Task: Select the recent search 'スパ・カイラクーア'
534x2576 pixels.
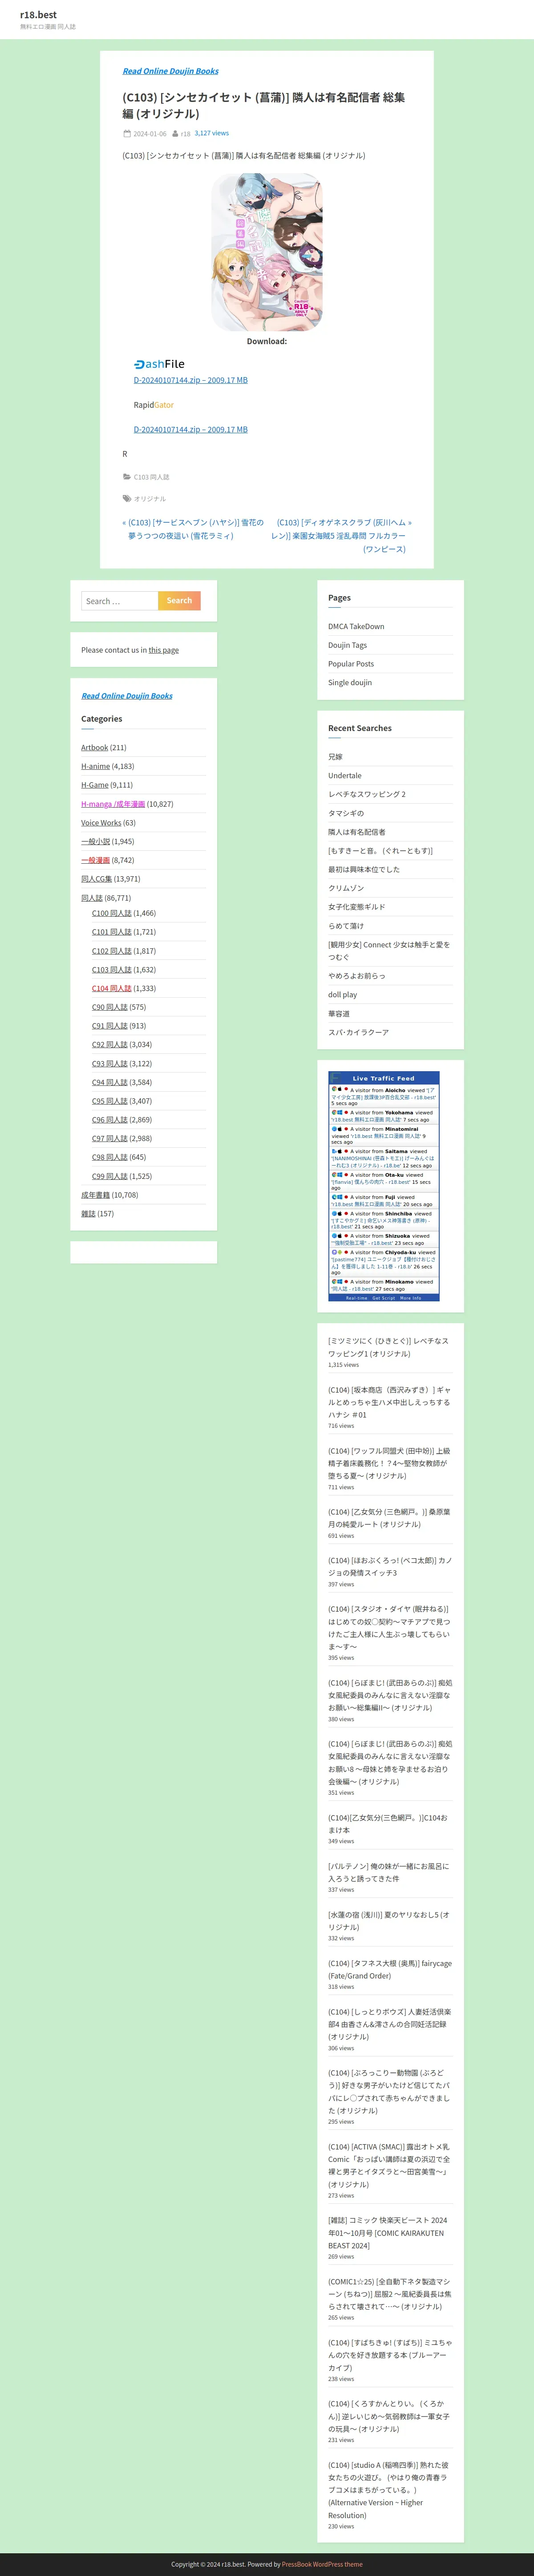Action: click(359, 1032)
